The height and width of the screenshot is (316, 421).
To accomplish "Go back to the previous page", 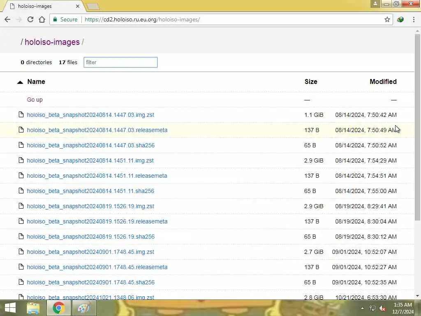I will (7, 19).
